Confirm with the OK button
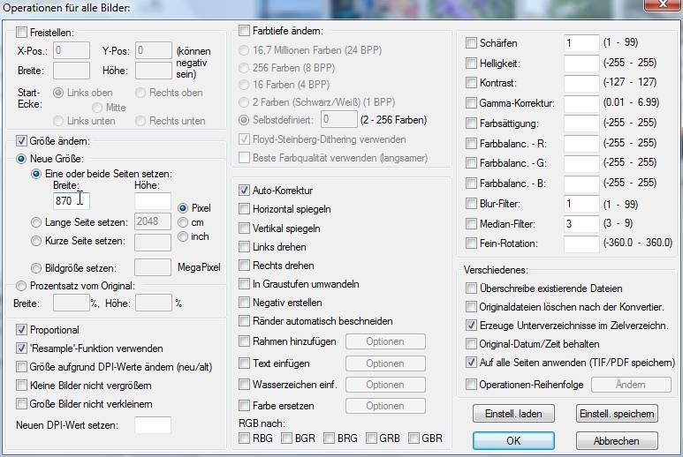Image resolution: width=683 pixels, height=457 pixels. point(513,440)
